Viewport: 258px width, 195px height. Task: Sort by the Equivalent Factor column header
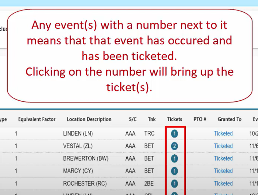(37, 119)
